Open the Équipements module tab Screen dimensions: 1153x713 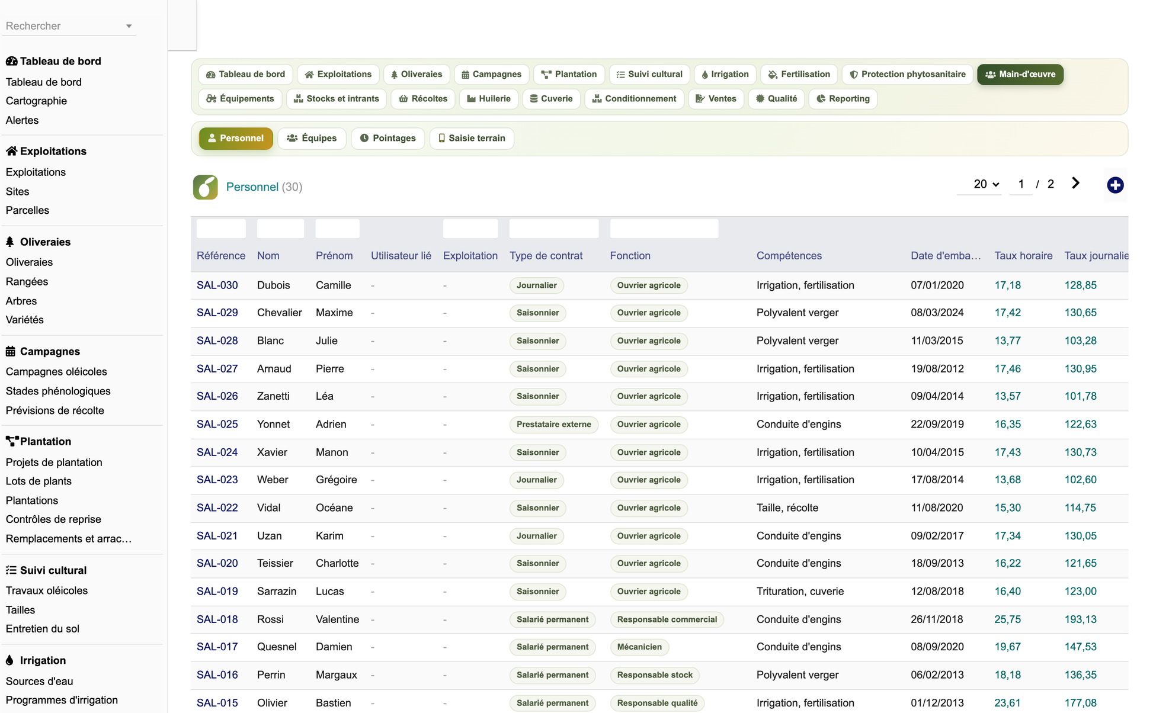point(241,99)
